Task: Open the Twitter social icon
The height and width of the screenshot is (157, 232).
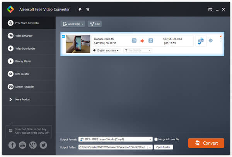Action: pyautogui.click(x=43, y=145)
